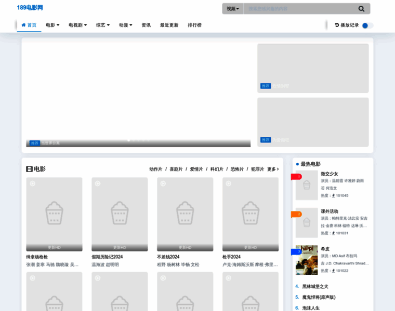The image size is (395, 311).
Task: Open the 假期历险记2024 movie poster
Action: point(120,214)
